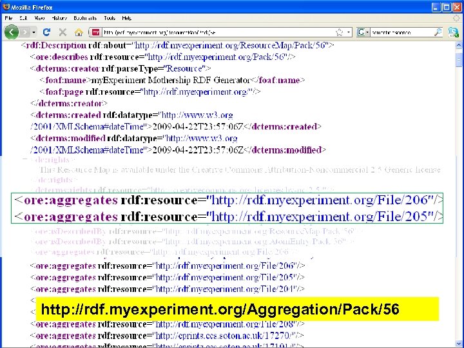Open the Edit menu
464x348 pixels.
pos(23,18)
